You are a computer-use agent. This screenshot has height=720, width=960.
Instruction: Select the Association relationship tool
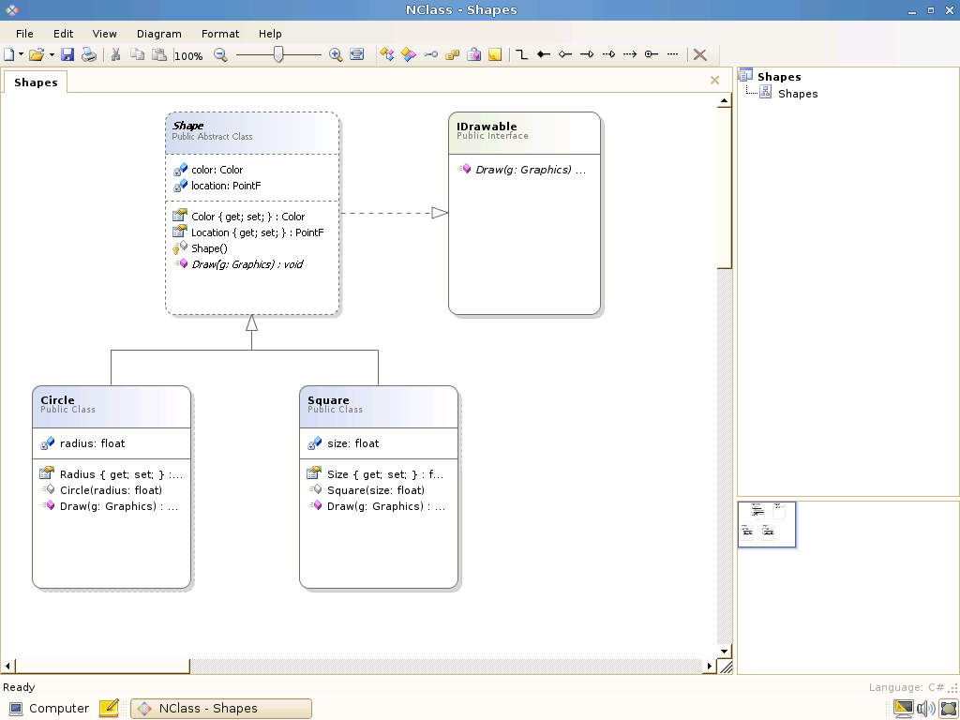click(521, 54)
